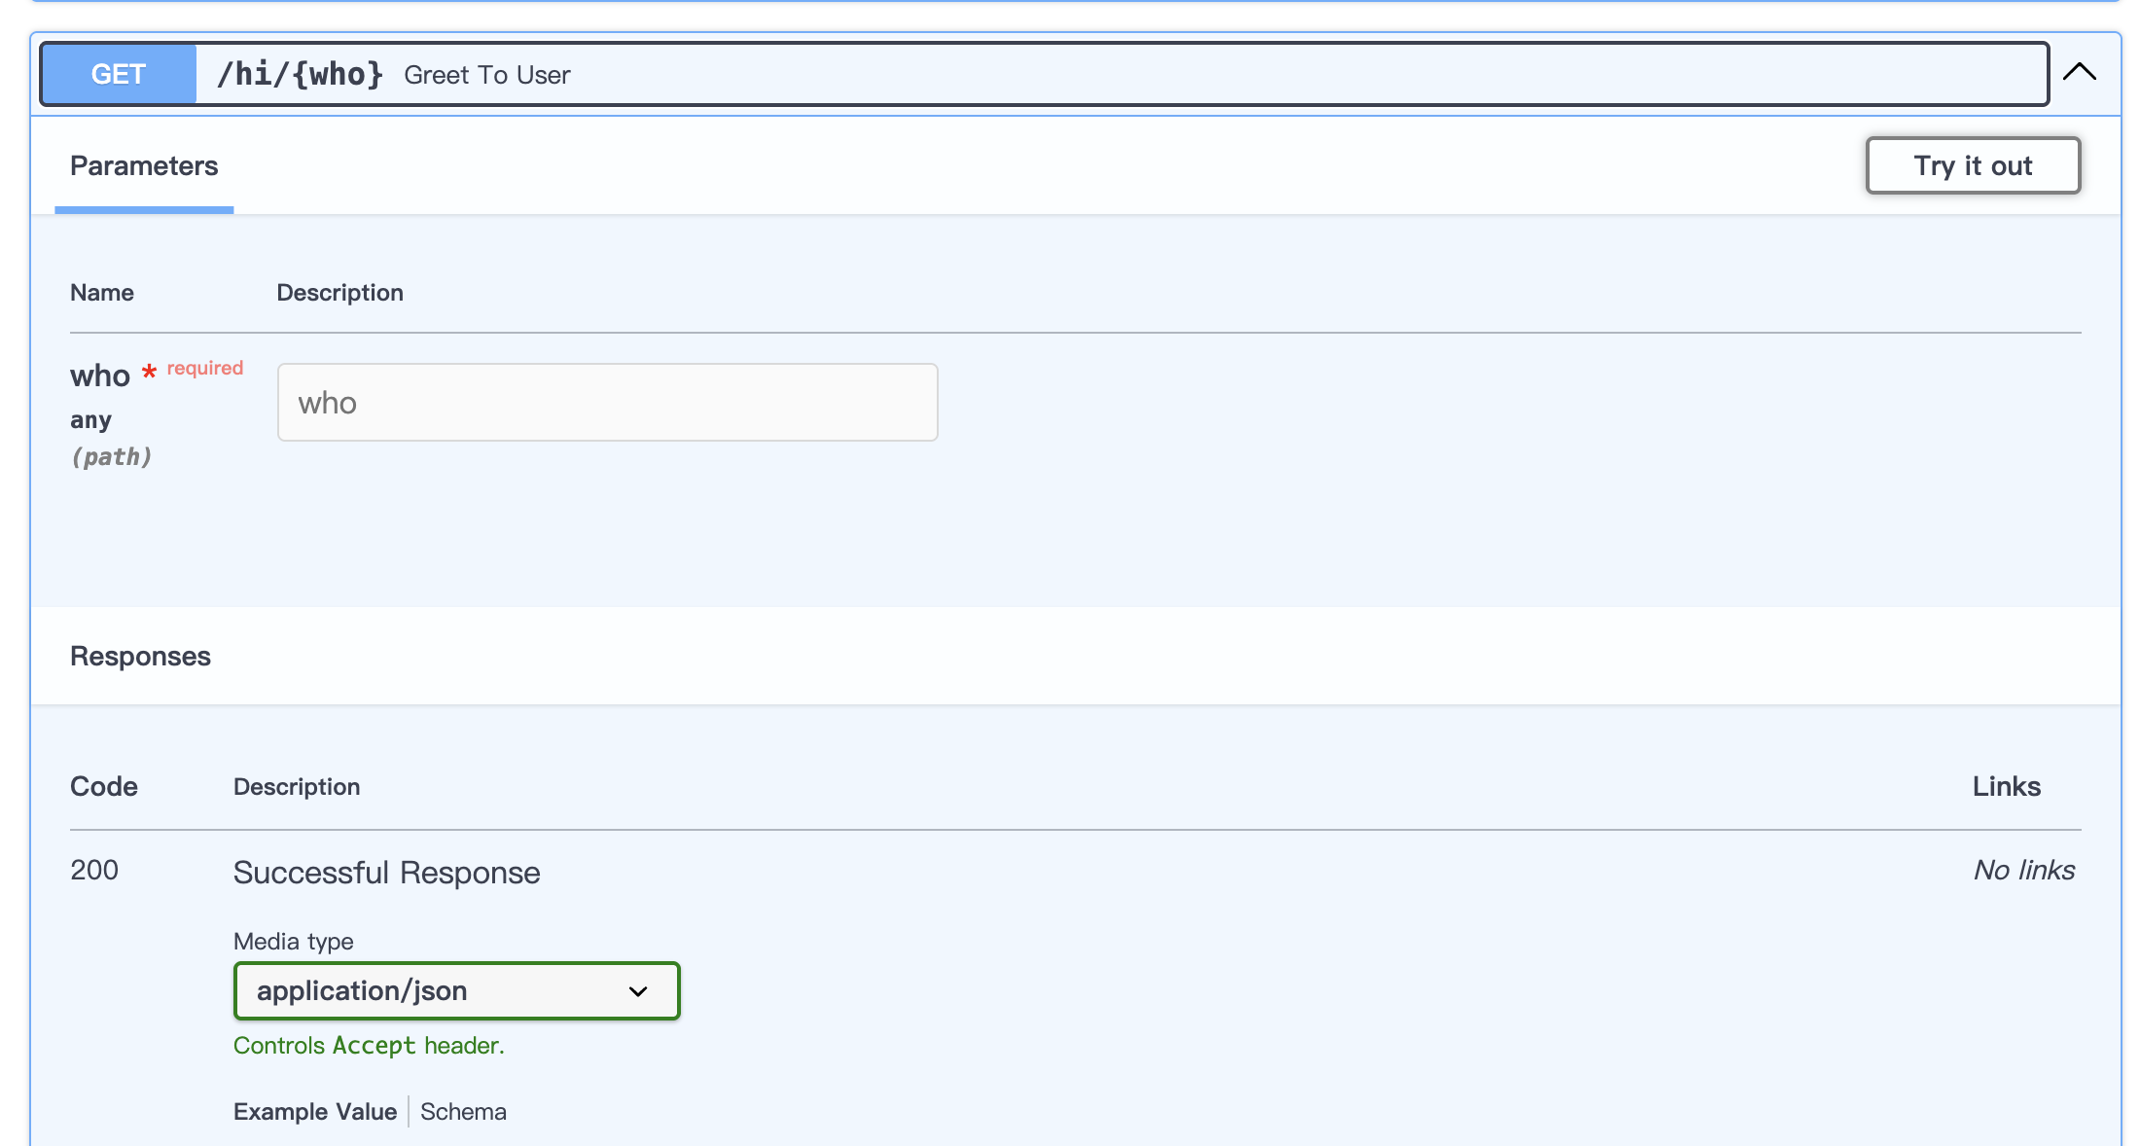Click the Greet To User summary text
This screenshot has height=1146, width=2140.
(487, 75)
